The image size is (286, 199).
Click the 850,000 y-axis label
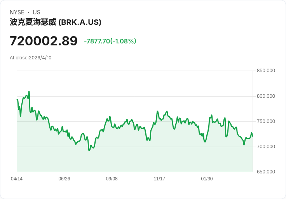click(x=266, y=71)
